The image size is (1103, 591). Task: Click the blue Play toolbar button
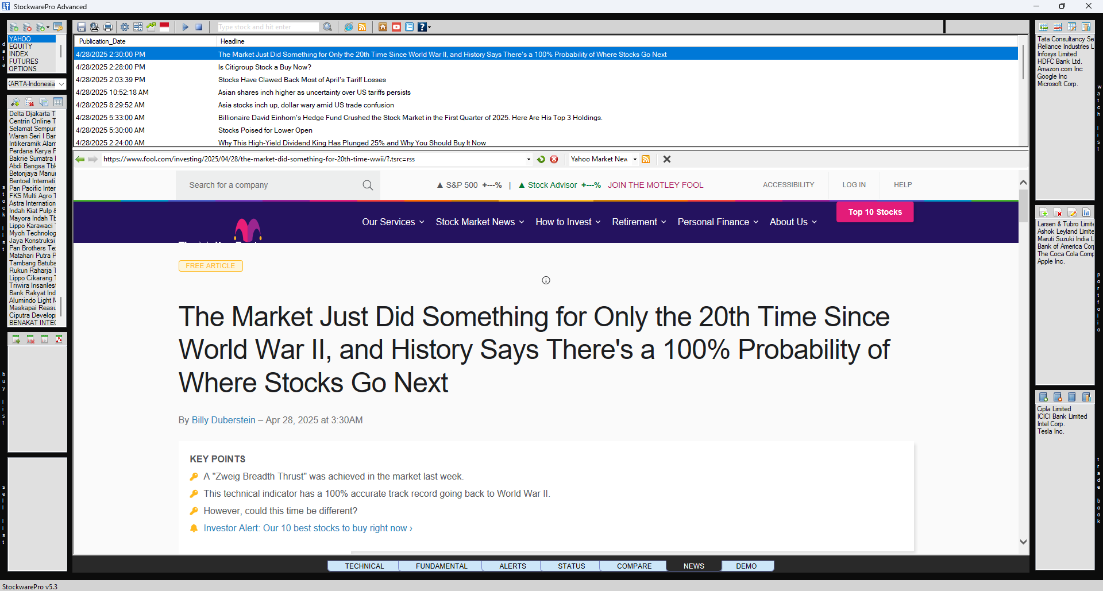[x=185, y=27]
